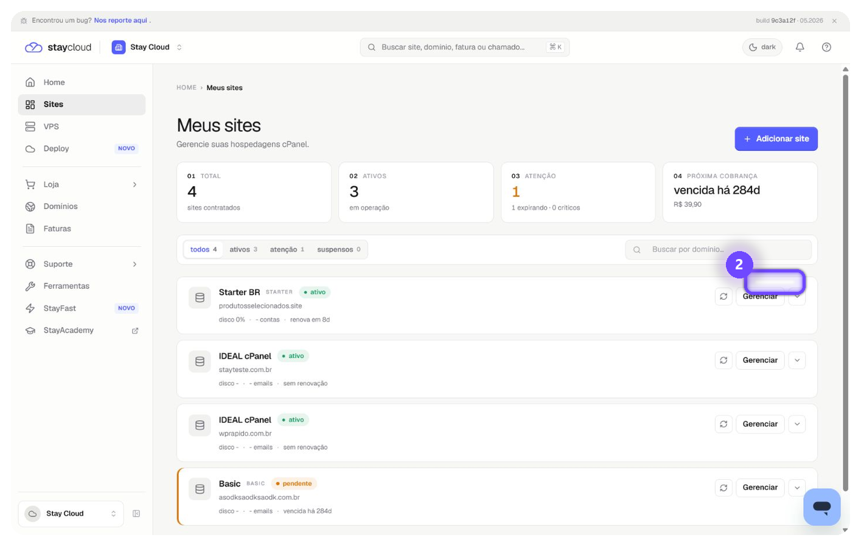The height and width of the screenshot is (546, 861).
Task: Close the bug report banner
Action: [834, 21]
